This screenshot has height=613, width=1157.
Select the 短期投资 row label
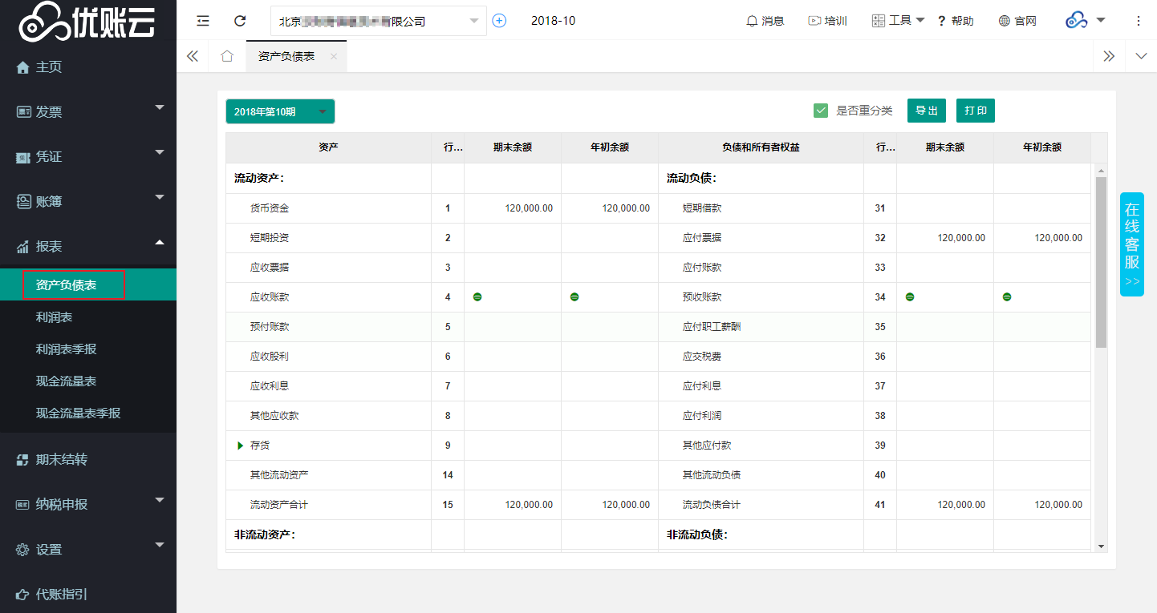click(x=270, y=238)
